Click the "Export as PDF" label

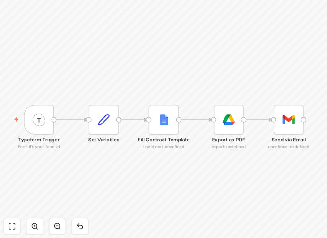tap(229, 140)
